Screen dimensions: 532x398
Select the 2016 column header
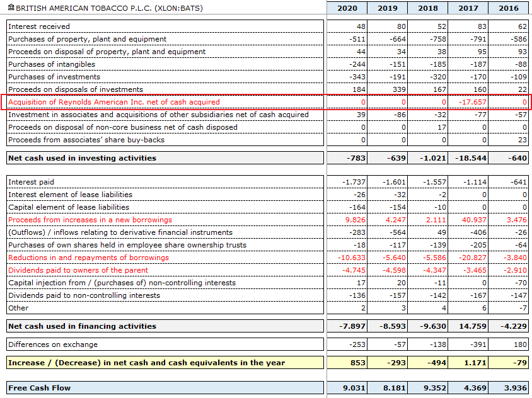[x=509, y=8]
